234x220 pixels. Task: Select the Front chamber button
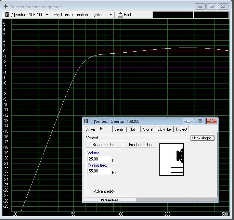point(141,145)
